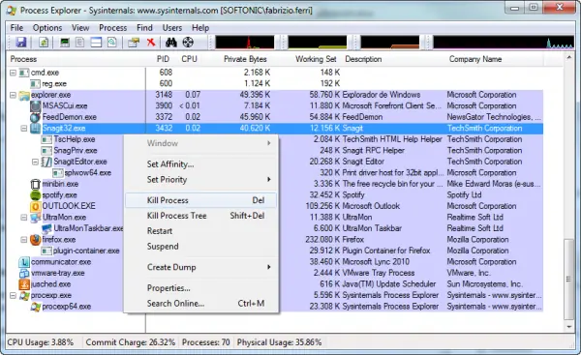Open the Set Priority submenu
The image size is (581, 355).
click(x=200, y=180)
